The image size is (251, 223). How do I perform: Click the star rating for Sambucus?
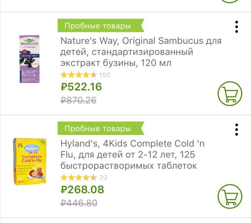79,75
